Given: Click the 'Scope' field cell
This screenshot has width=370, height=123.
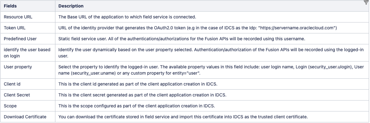Looking at the screenshot, I should [28, 106].
